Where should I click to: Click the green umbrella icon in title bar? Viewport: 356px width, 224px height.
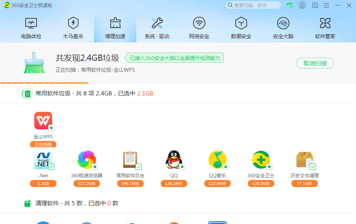point(290,5)
